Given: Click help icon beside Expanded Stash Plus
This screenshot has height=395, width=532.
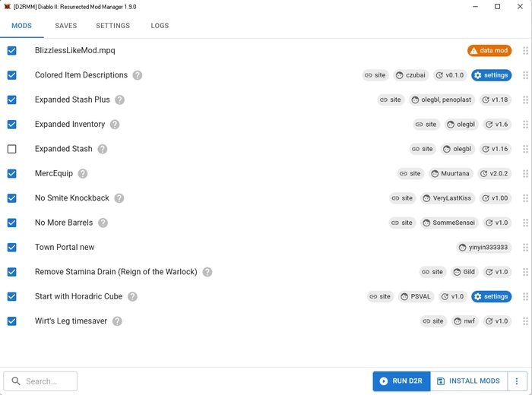Looking at the screenshot, I should [x=119, y=100].
